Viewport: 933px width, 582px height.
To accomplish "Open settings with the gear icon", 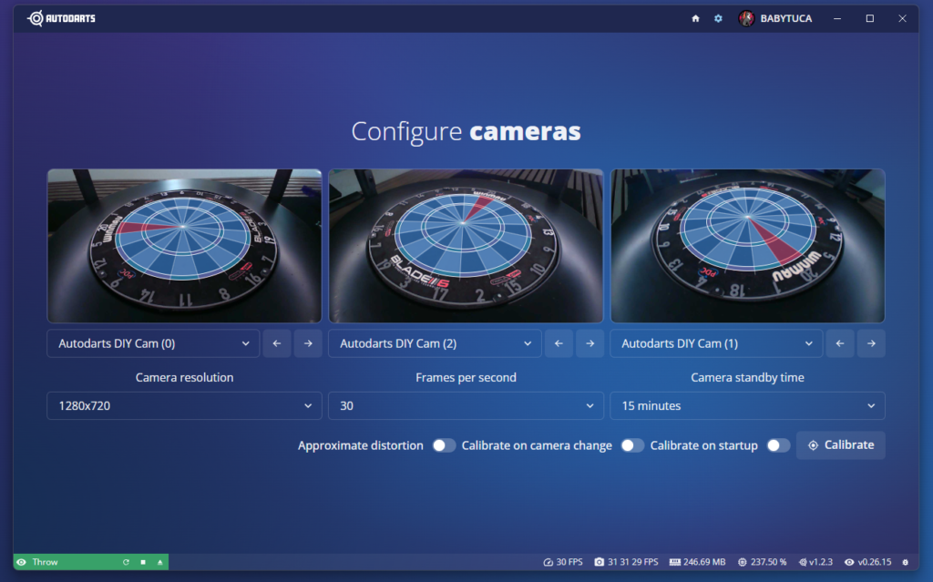I will click(x=718, y=18).
